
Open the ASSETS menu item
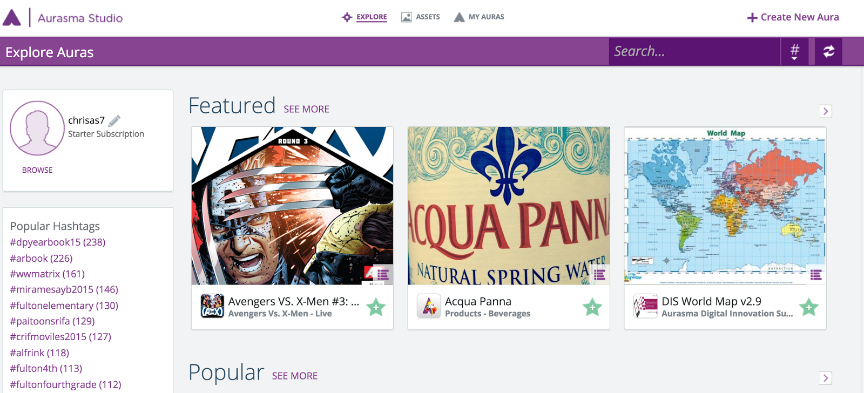(421, 16)
